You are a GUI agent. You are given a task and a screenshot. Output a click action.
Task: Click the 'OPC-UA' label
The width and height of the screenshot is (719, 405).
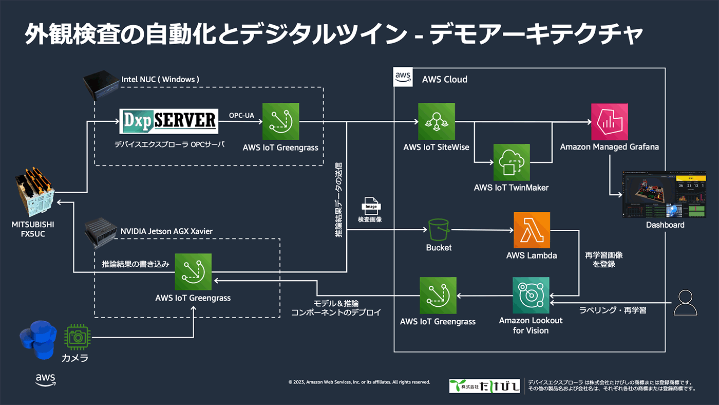(x=241, y=116)
